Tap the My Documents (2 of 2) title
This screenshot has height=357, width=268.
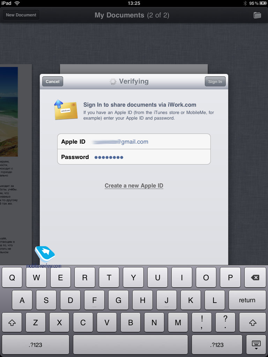coord(132,15)
